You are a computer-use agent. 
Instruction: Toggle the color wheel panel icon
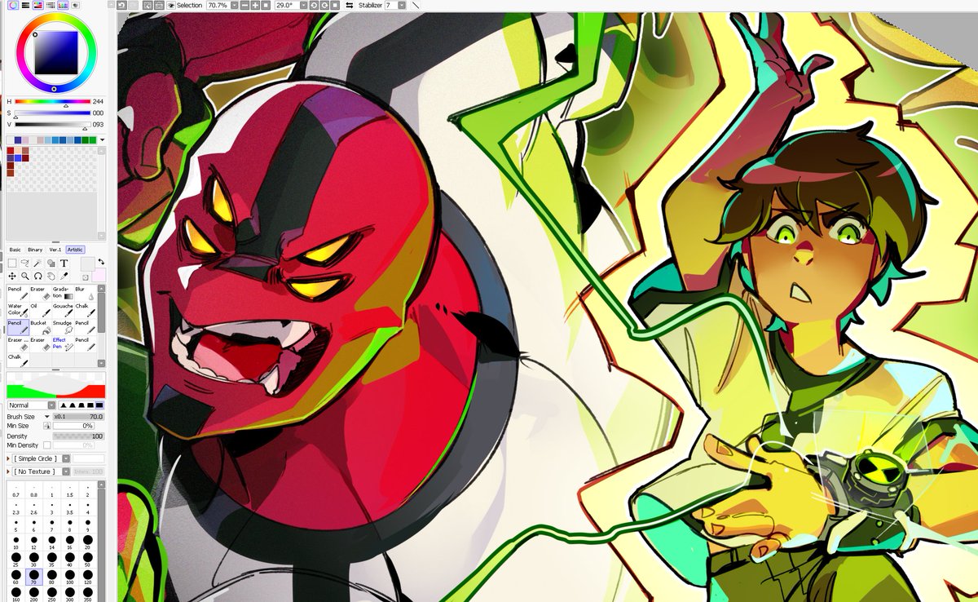[13, 5]
